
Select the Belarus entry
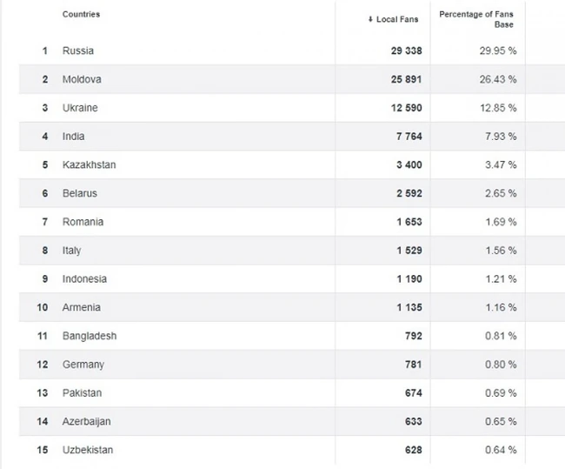pyautogui.click(x=80, y=193)
